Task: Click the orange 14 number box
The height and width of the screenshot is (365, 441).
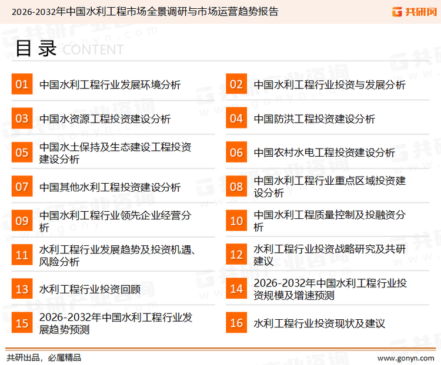Action: [236, 289]
